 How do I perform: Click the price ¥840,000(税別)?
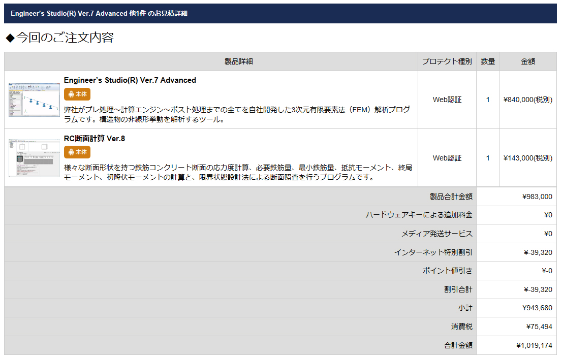pyautogui.click(x=528, y=100)
